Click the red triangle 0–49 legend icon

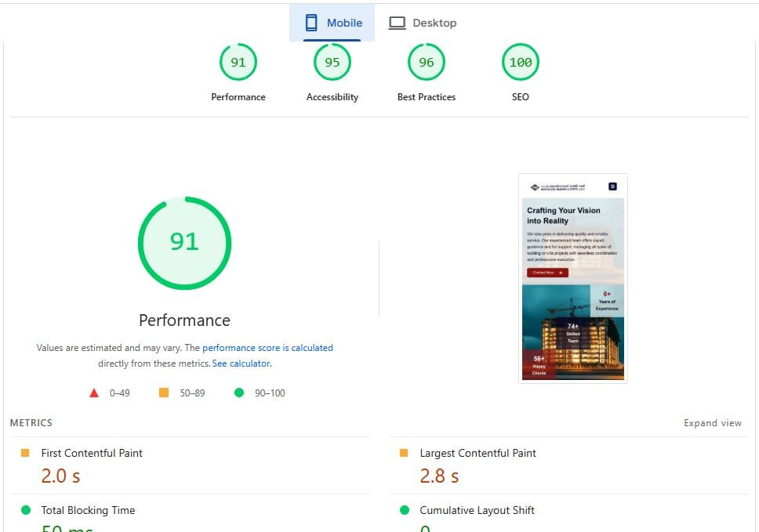tap(94, 393)
